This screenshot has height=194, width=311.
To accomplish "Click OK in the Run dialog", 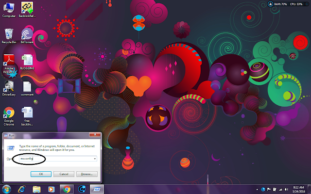I will 41,174.
